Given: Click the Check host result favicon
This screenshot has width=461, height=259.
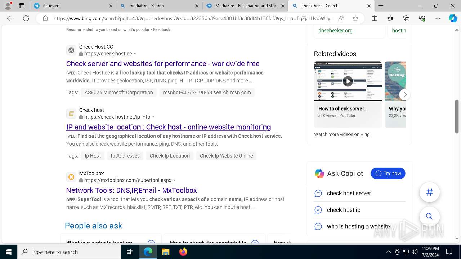Looking at the screenshot, I should [x=71, y=114].
